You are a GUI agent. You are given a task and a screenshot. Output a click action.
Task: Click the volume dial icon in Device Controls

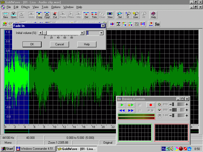pyautogui.click(x=159, y=104)
